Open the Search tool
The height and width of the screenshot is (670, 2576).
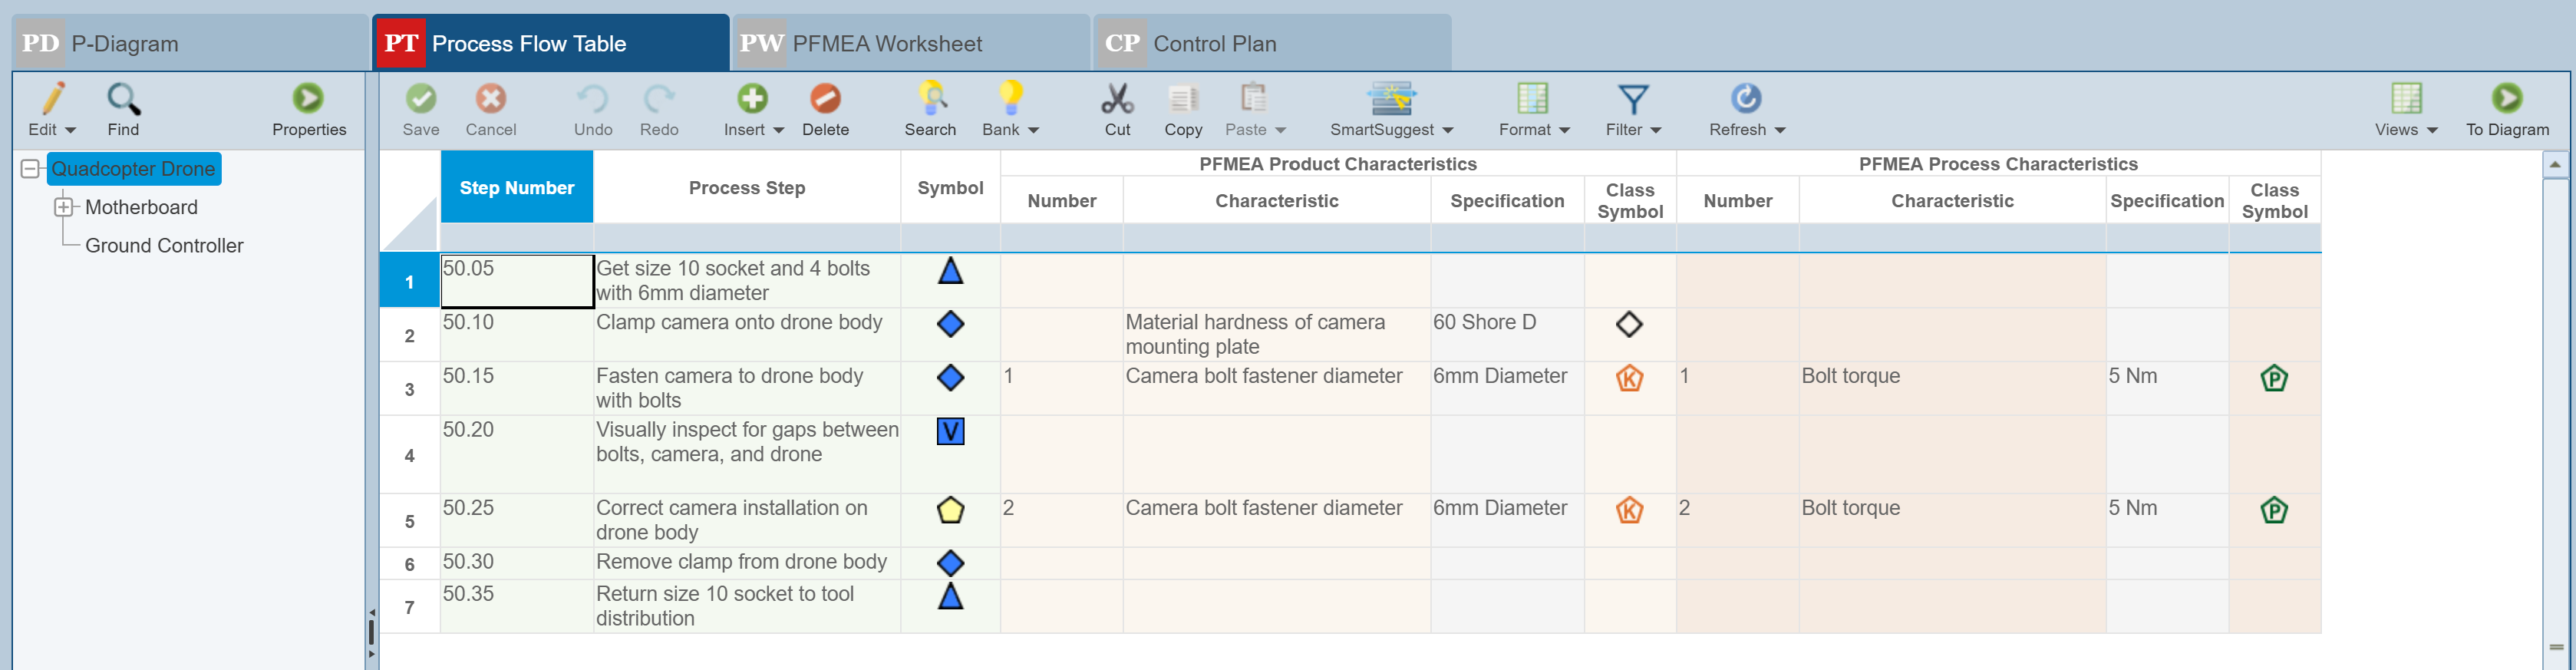pos(930,99)
